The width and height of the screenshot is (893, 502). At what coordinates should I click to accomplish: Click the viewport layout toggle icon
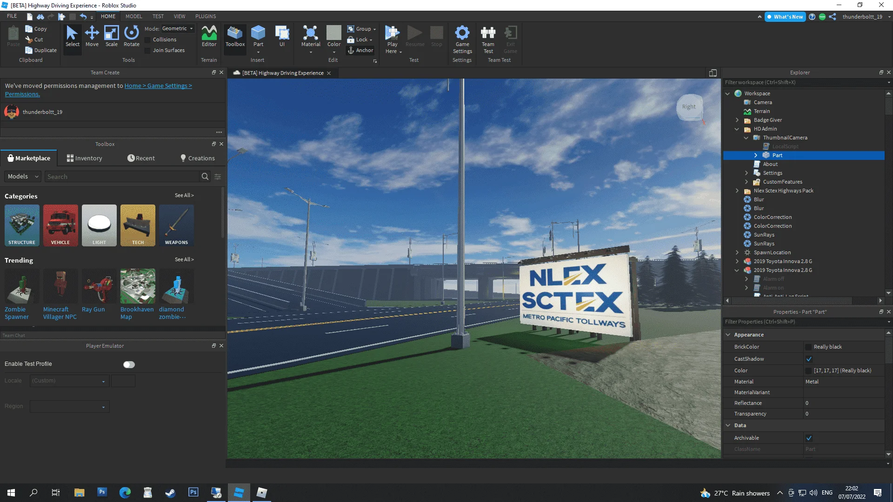pyautogui.click(x=713, y=73)
